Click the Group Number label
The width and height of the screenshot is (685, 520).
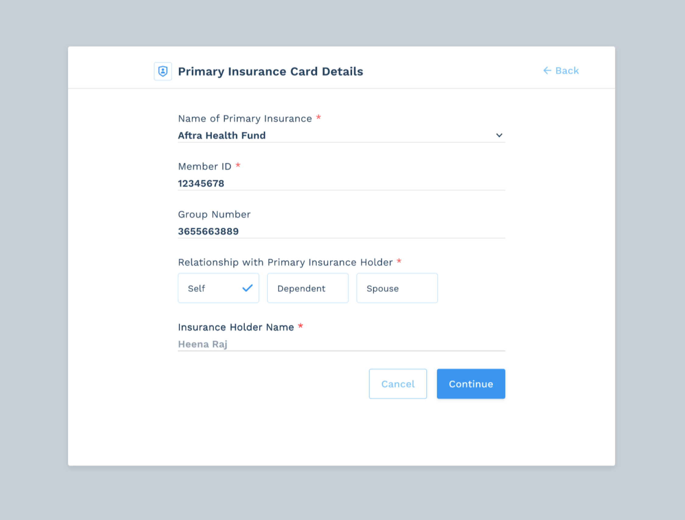click(214, 214)
